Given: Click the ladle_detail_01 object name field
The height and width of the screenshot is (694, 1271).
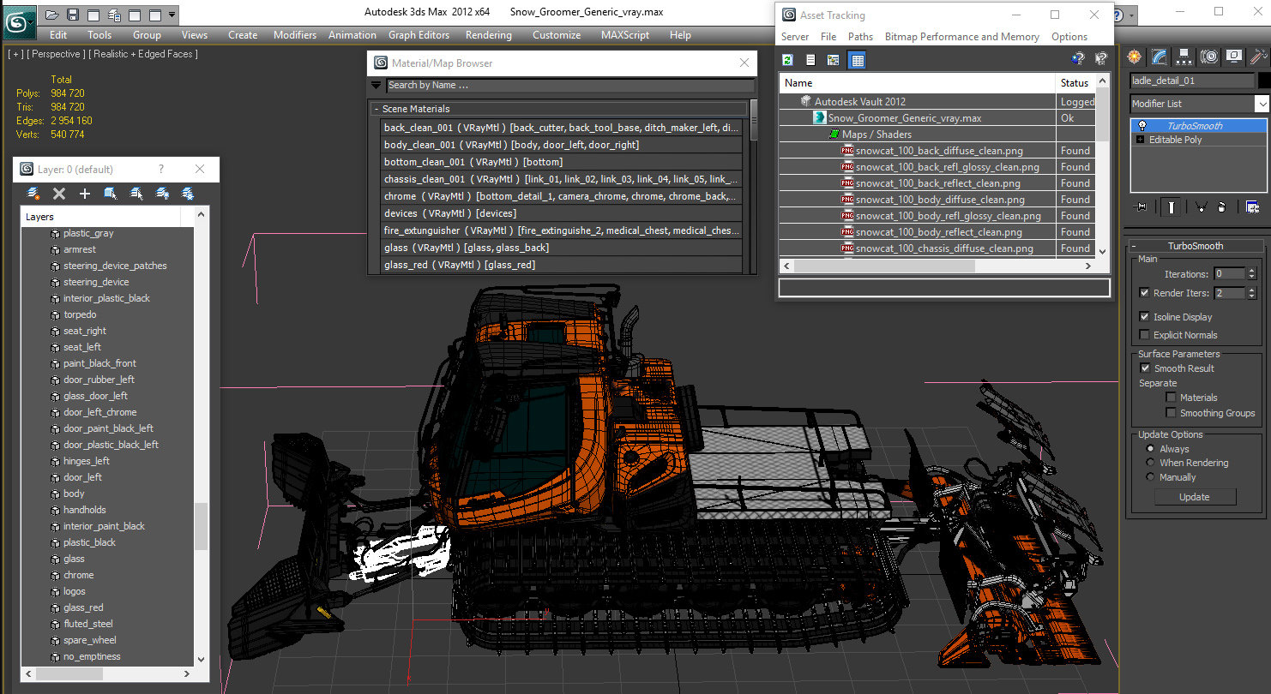Looking at the screenshot, I should [1192, 81].
